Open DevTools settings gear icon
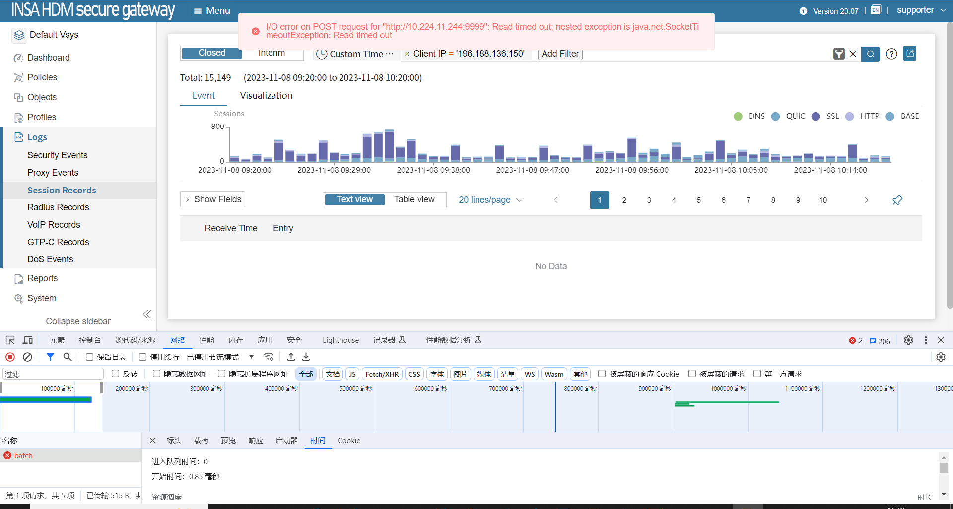Image resolution: width=953 pixels, height=509 pixels. tap(908, 340)
